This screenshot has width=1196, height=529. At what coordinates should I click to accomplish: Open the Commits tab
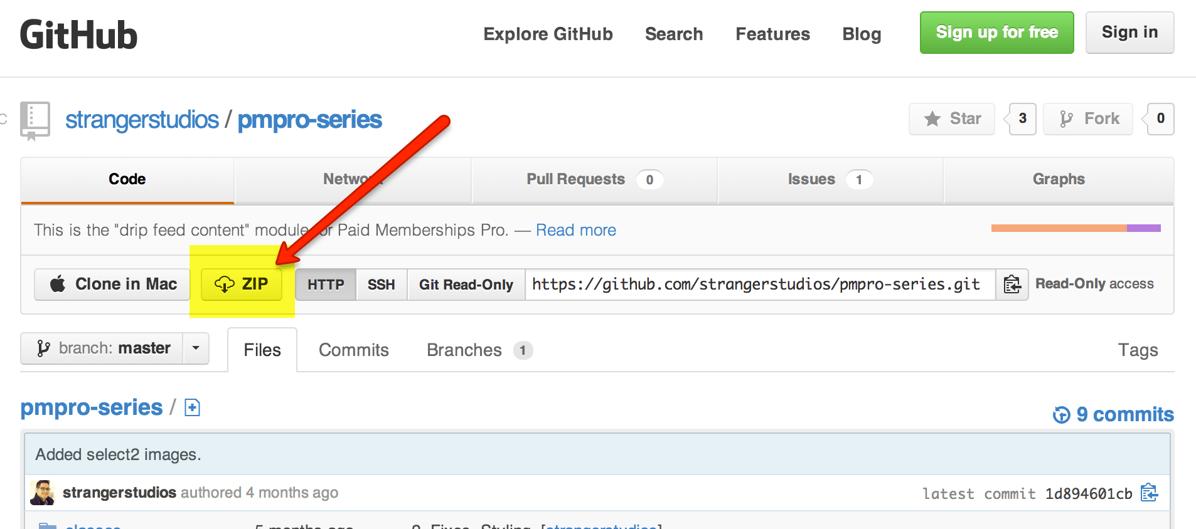pyautogui.click(x=353, y=350)
